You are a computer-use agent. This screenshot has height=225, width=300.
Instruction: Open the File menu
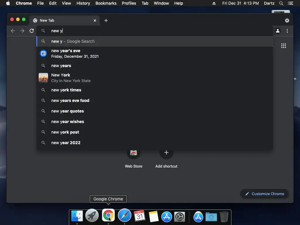point(40,3)
